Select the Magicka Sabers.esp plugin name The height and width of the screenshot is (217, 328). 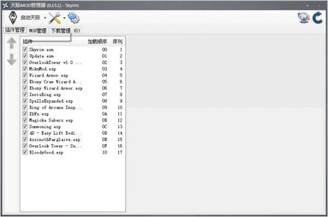51,120
